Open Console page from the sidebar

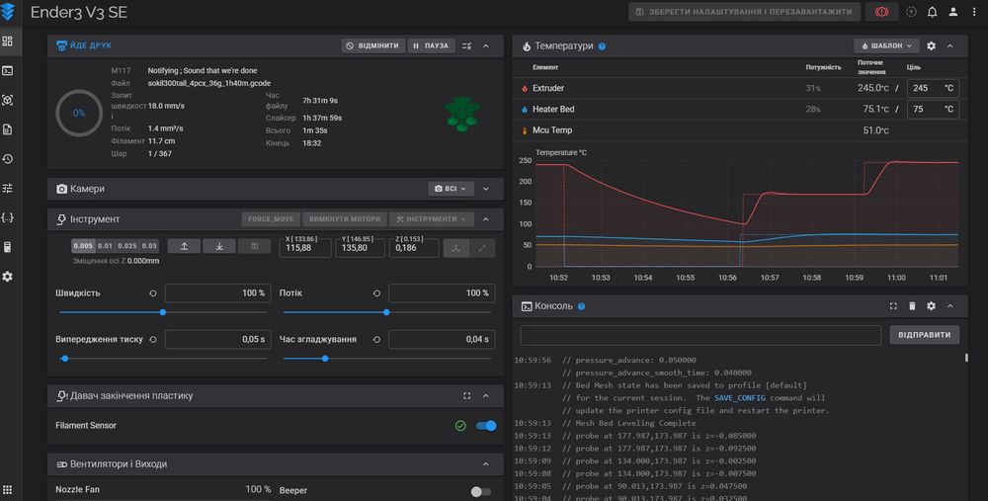tap(8, 70)
